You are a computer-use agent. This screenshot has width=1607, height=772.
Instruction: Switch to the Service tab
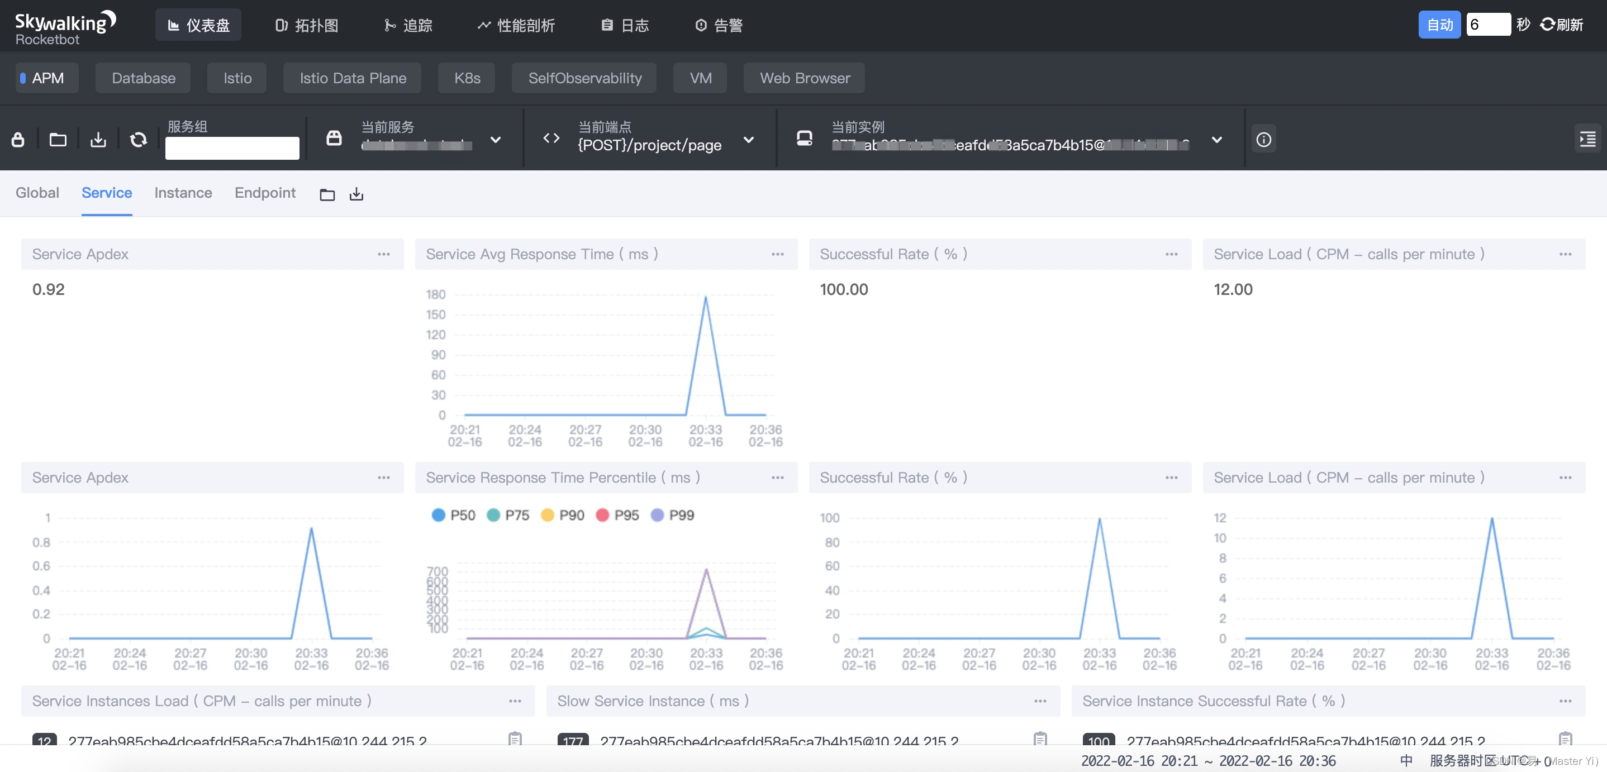107,193
